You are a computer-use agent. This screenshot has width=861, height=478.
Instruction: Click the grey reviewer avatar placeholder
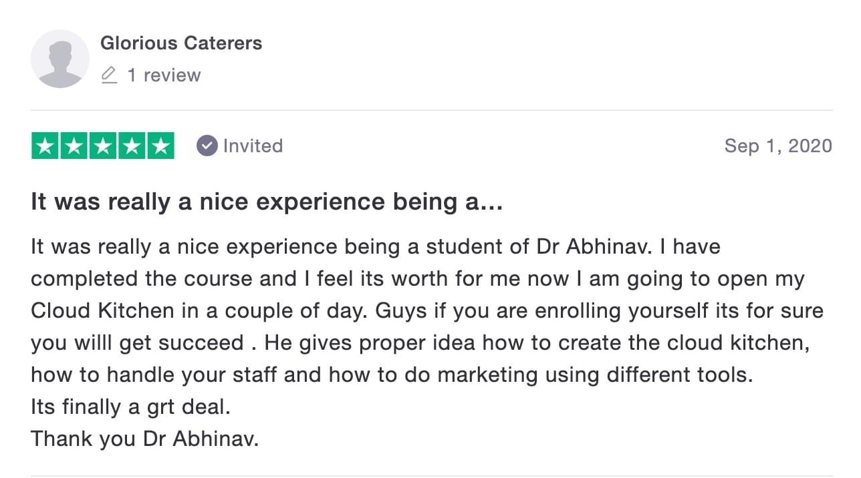pyautogui.click(x=60, y=59)
